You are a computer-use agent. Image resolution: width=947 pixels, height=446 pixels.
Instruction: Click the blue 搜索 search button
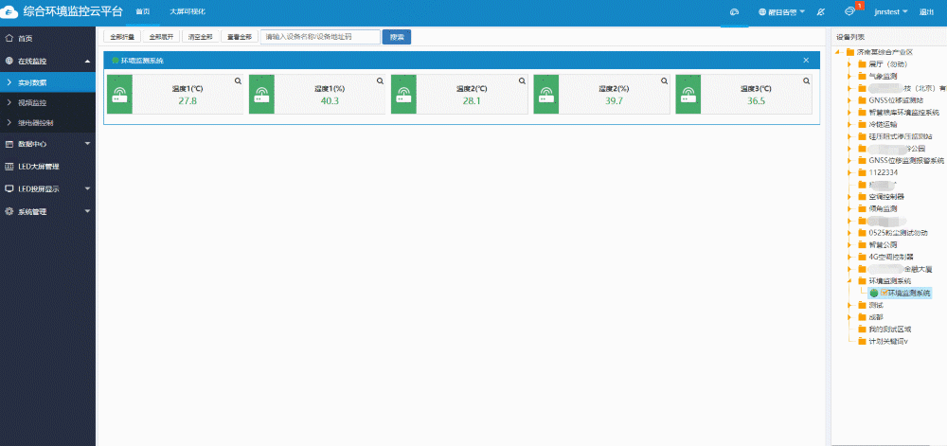[397, 37]
